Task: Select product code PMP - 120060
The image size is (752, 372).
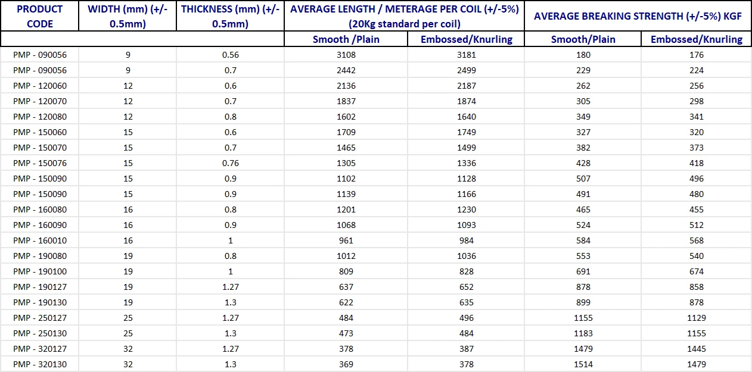Action: pos(40,86)
